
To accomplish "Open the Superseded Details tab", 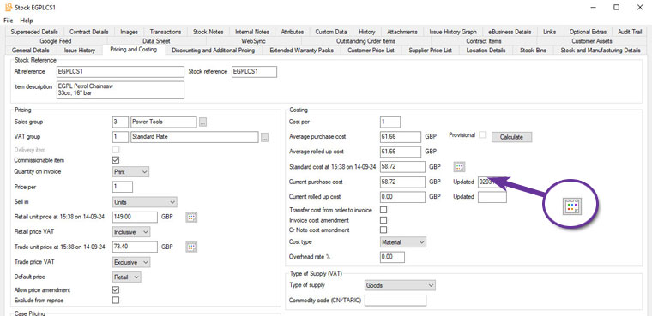I will pos(34,32).
